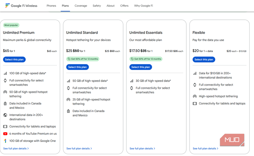Click Unlimited Essentials 50% off badge
The height and width of the screenshot is (156, 254).
[146, 59]
